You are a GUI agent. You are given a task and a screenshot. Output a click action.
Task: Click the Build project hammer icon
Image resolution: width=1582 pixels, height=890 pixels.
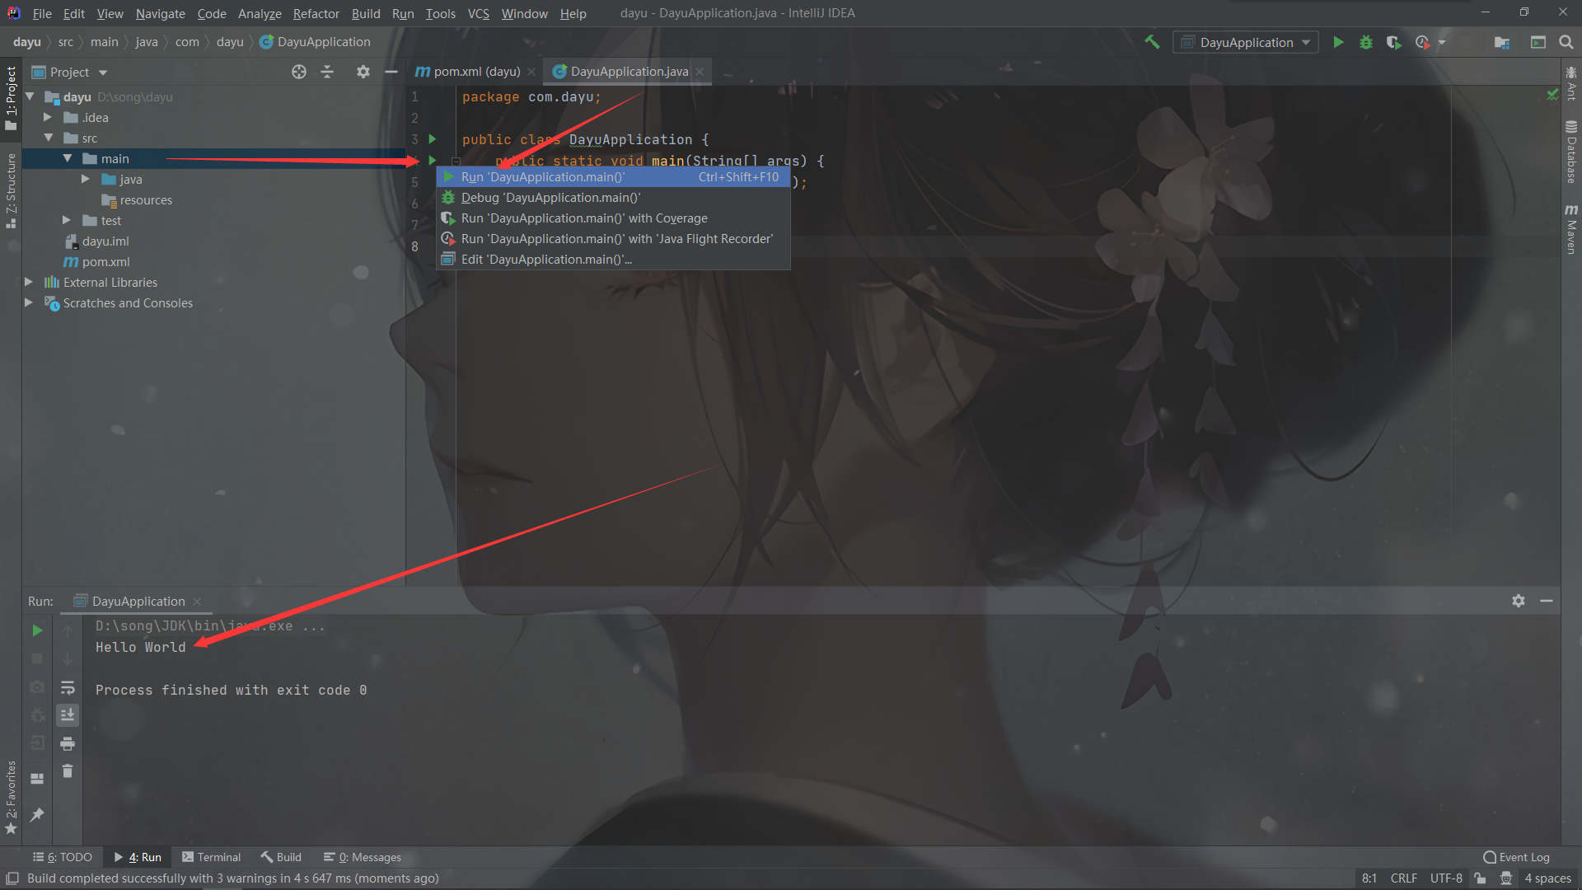click(x=1152, y=42)
